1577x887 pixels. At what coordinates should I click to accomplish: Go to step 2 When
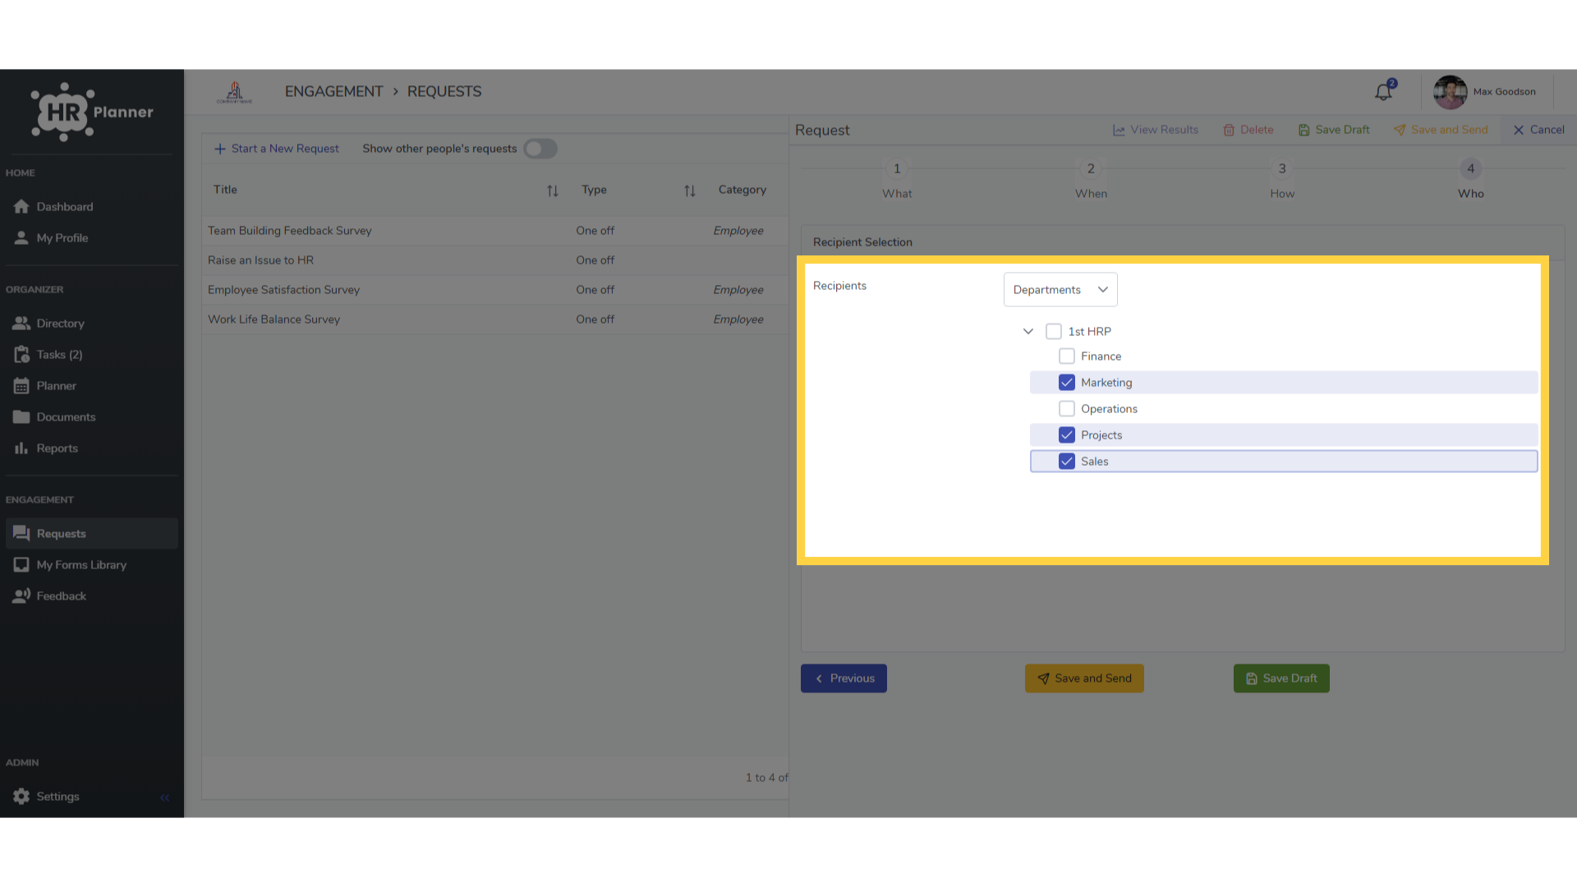(1091, 180)
